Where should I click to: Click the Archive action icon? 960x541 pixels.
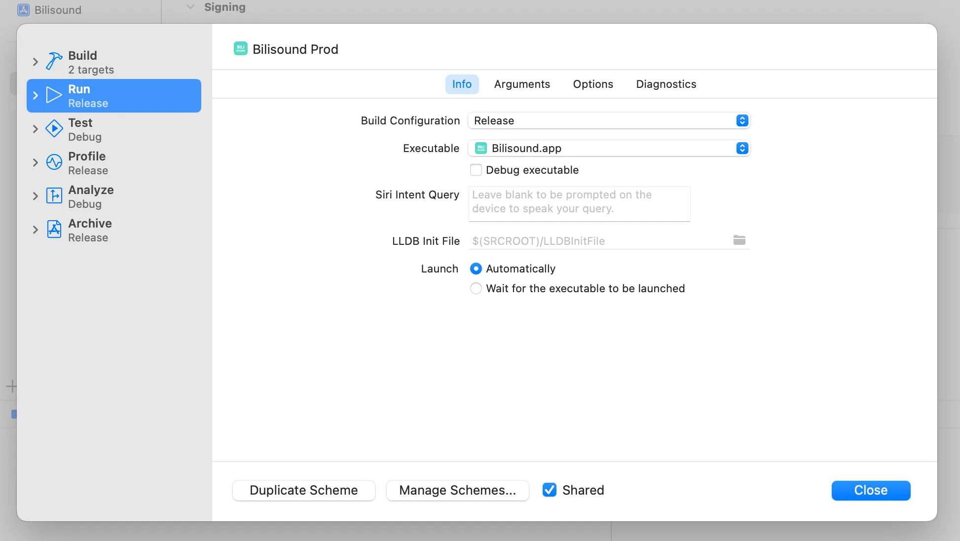(54, 230)
